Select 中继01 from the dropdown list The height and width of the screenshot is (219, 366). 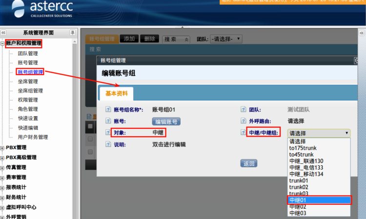pos(319,200)
